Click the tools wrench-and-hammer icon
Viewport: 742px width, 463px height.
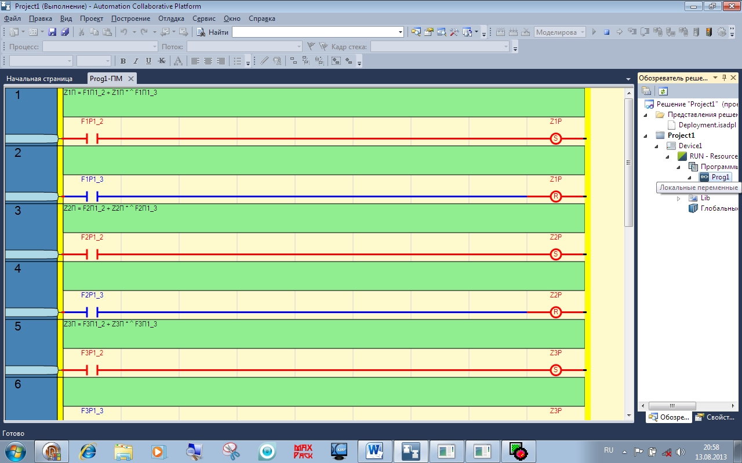click(454, 32)
